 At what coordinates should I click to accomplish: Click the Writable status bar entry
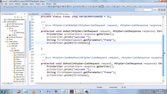pyautogui.click(x=99, y=87)
